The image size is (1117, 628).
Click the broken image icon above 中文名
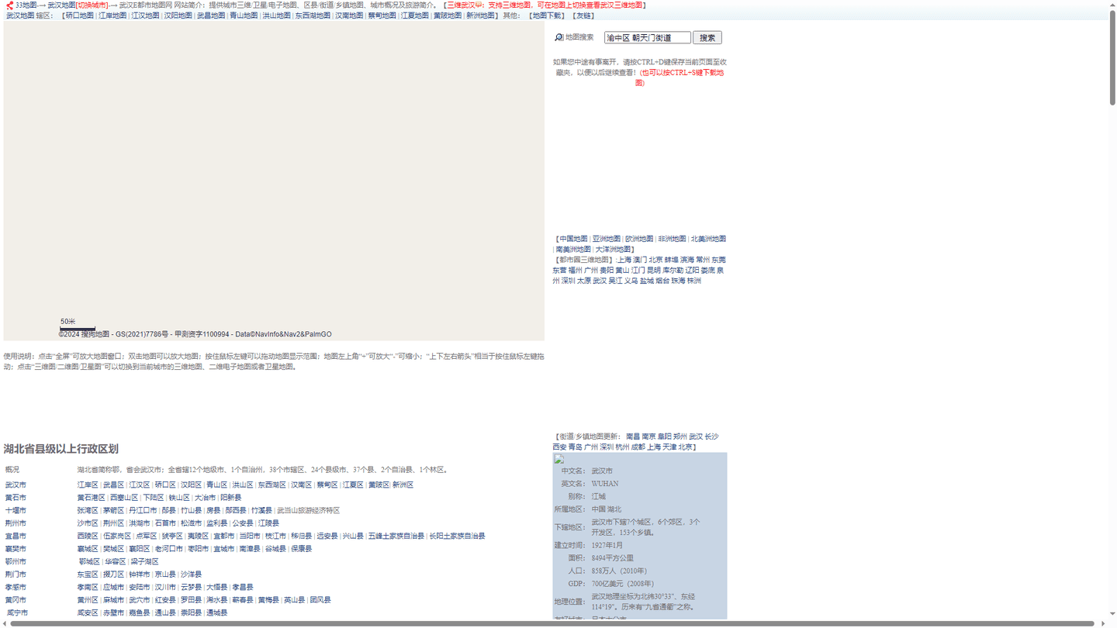[558, 459]
